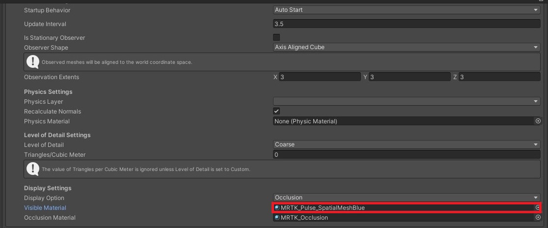Open the Physics Layer dropdown
This screenshot has height=228, width=548.
tap(407, 101)
